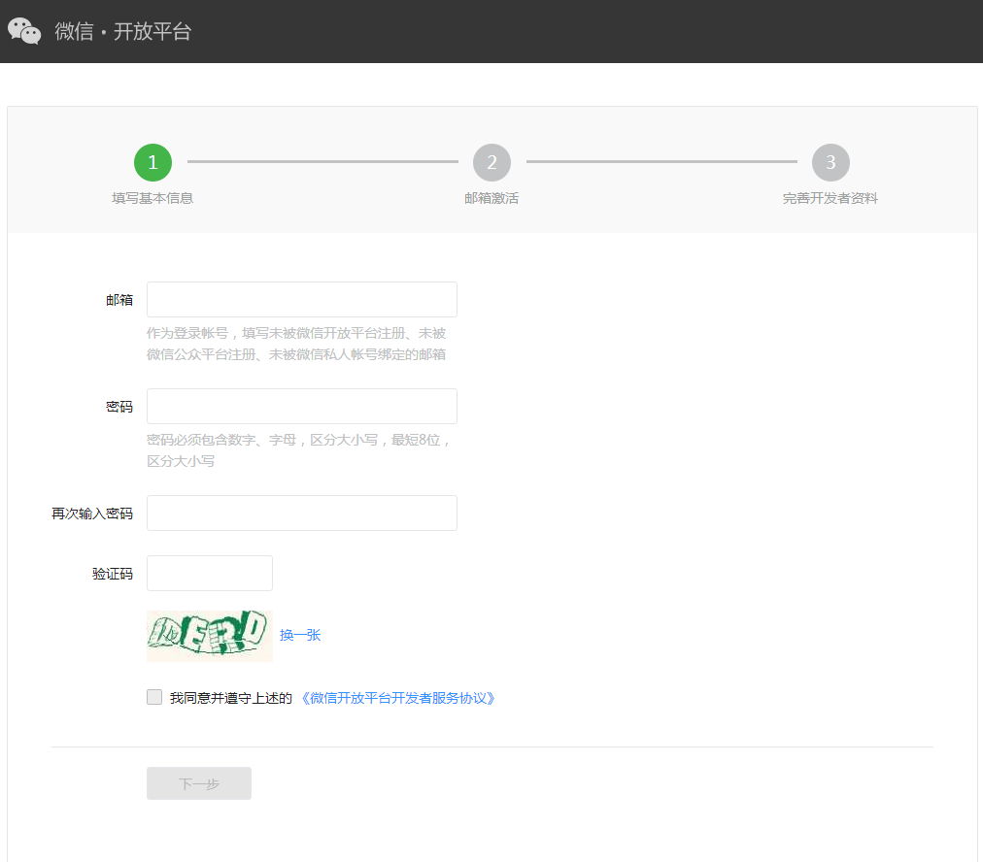Select the gray step 2 circle
Image resolution: width=983 pixels, height=862 pixels.
tap(491, 162)
